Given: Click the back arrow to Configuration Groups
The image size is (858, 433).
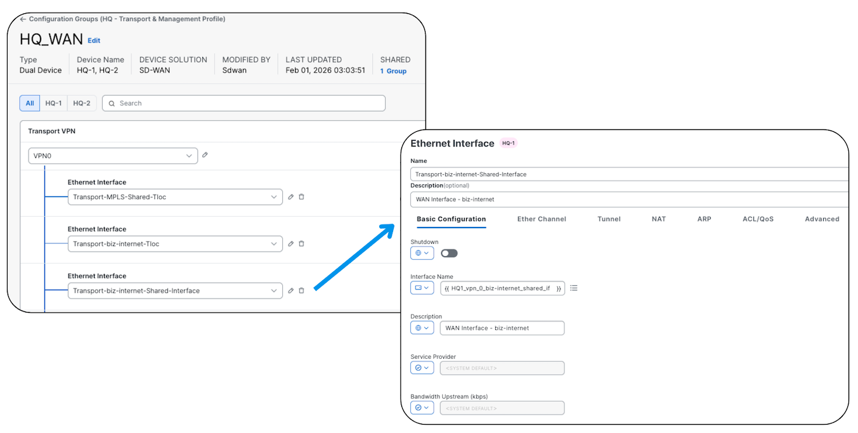Looking at the screenshot, I should tap(23, 19).
